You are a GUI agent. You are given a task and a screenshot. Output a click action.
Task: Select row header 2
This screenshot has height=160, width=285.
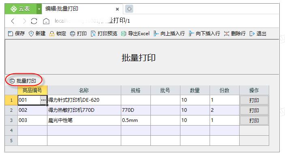tap(11, 110)
